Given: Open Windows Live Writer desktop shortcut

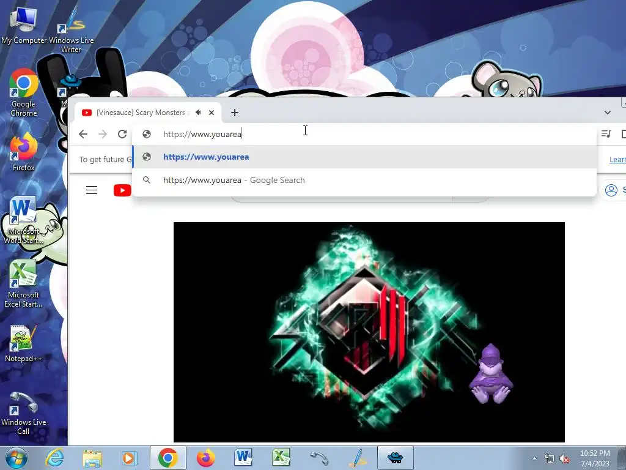Looking at the screenshot, I should (71, 30).
